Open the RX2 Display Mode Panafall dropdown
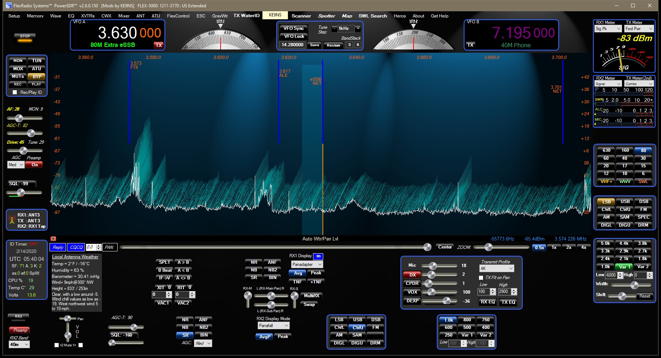This screenshot has height=358, width=661. point(273,326)
